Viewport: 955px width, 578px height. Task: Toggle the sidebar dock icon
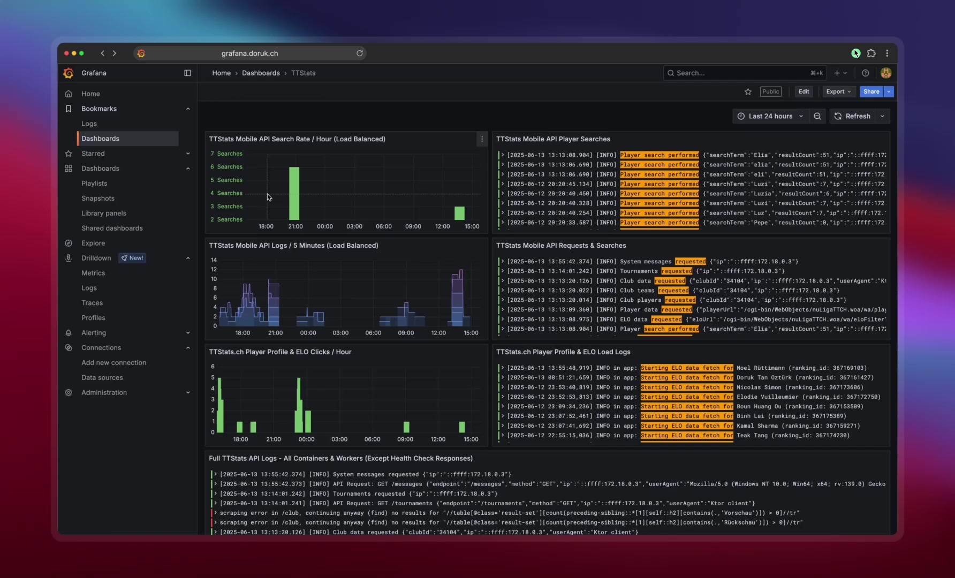(x=187, y=73)
